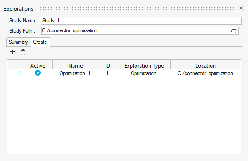Click the Active column header
This screenshot has width=248, height=161.
[x=38, y=65]
